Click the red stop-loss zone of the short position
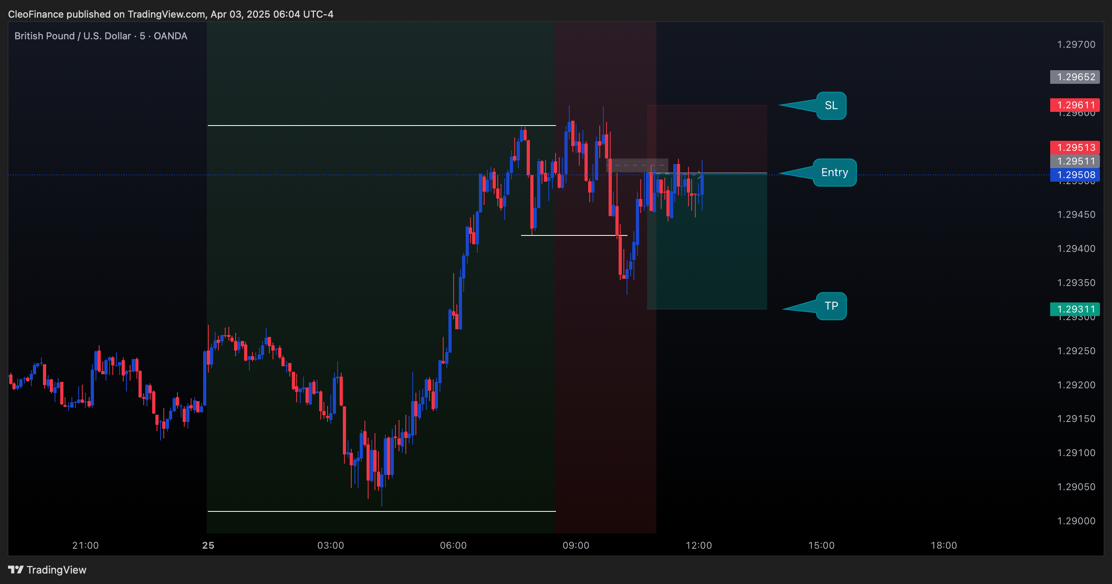This screenshot has width=1112, height=584. tap(707, 139)
